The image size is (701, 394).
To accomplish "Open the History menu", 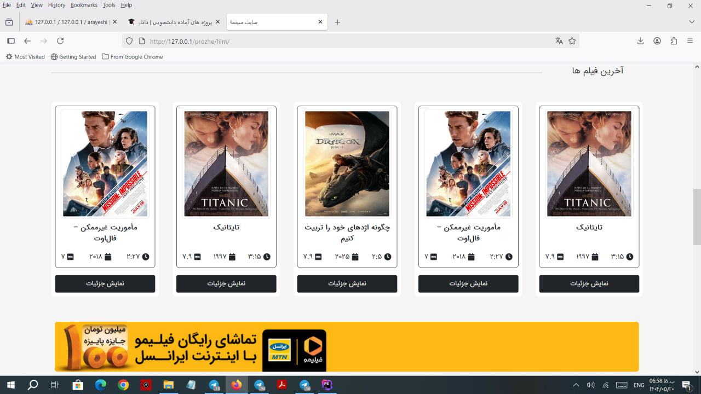I will click(x=56, y=5).
